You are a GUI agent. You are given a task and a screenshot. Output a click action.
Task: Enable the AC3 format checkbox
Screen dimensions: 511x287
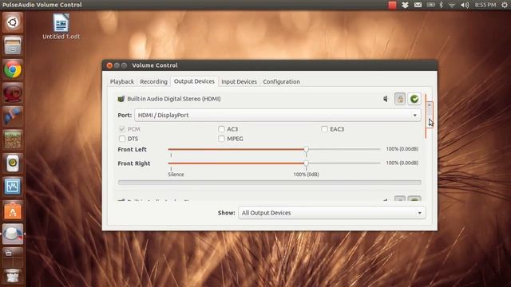(222, 129)
